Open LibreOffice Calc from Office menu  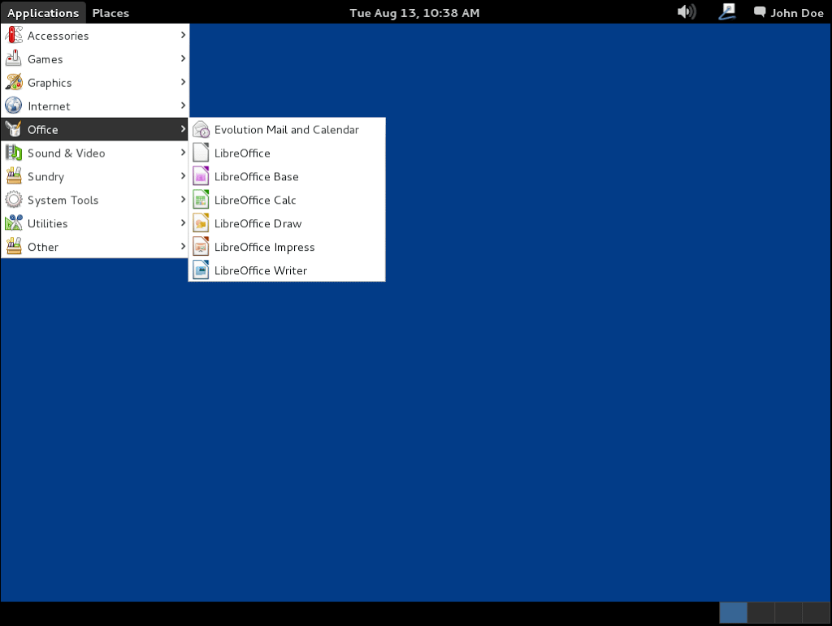[287, 200]
